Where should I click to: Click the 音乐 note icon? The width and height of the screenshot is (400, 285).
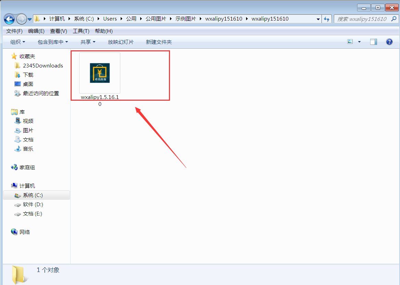17,149
